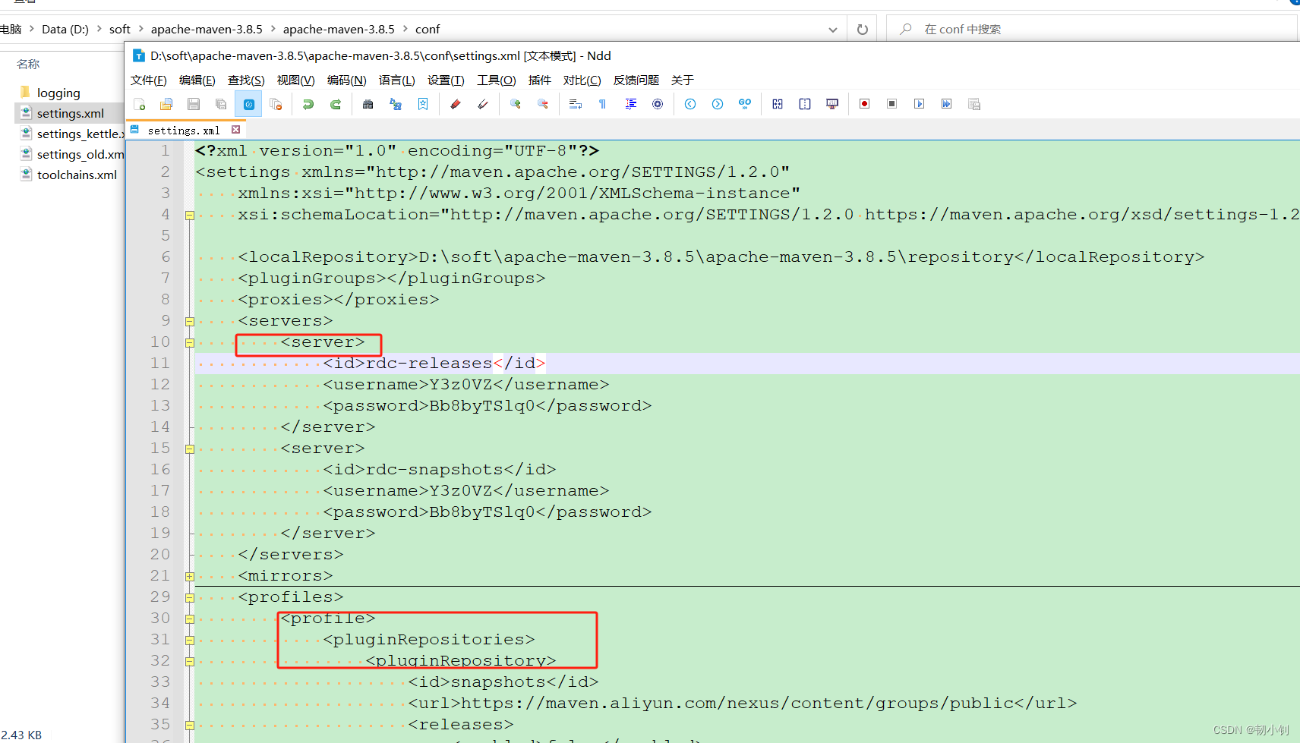Image resolution: width=1300 pixels, height=743 pixels.
Task: Start macro recording red dot icon
Action: (x=864, y=104)
